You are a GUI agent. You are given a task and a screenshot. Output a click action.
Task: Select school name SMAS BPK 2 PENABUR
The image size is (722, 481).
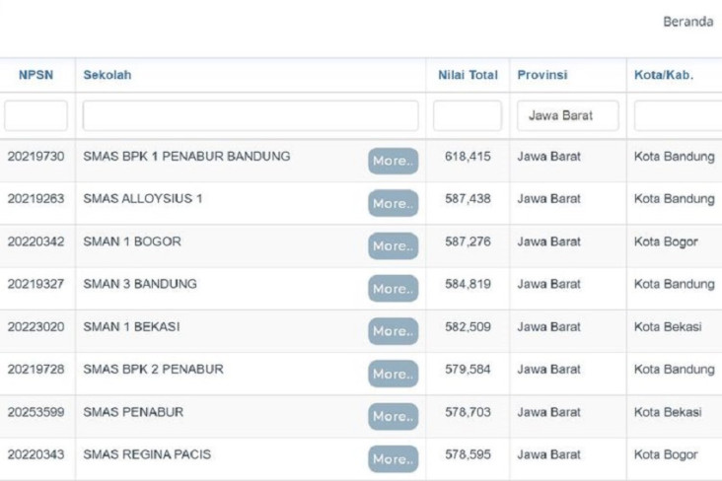(153, 370)
